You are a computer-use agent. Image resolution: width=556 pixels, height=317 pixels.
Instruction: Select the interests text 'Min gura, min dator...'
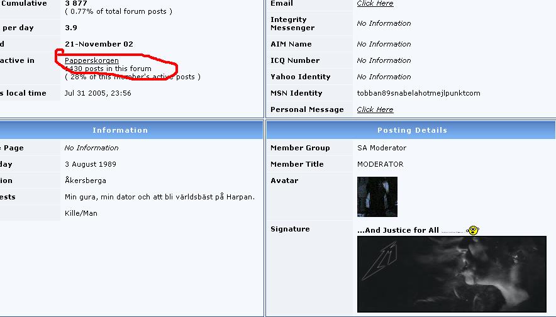[160, 197]
